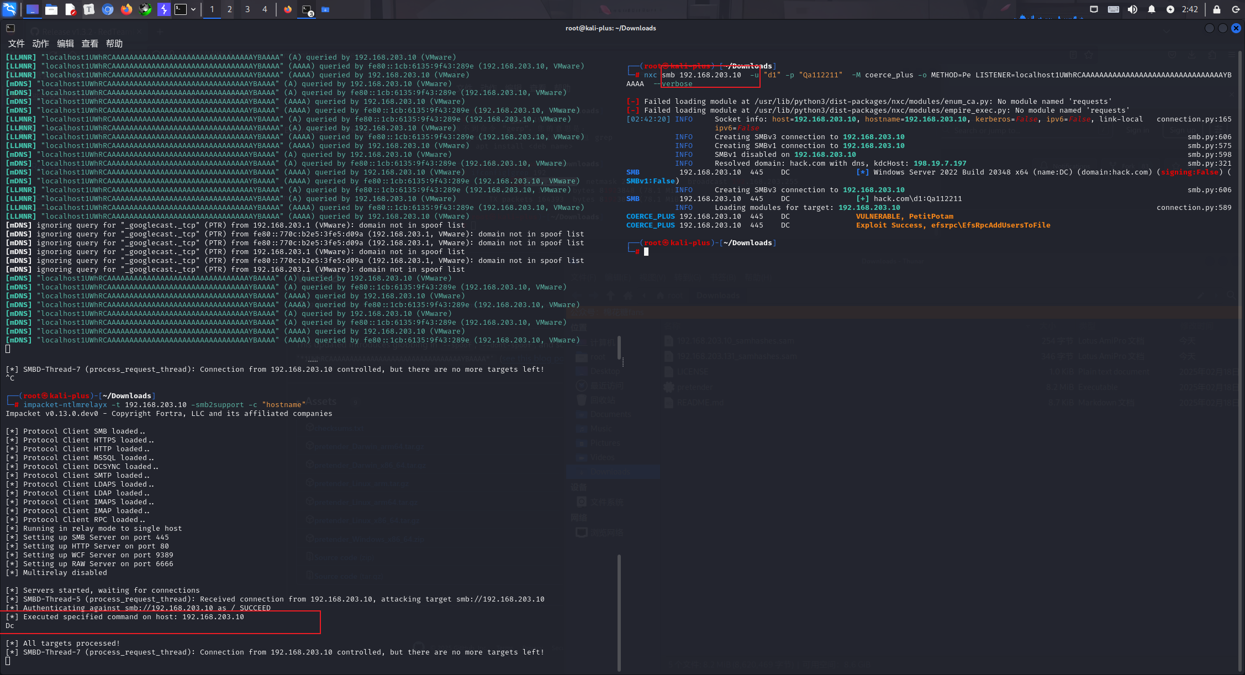The image size is (1245, 675).
Task: Open the 编辑 menu
Action: coord(65,44)
